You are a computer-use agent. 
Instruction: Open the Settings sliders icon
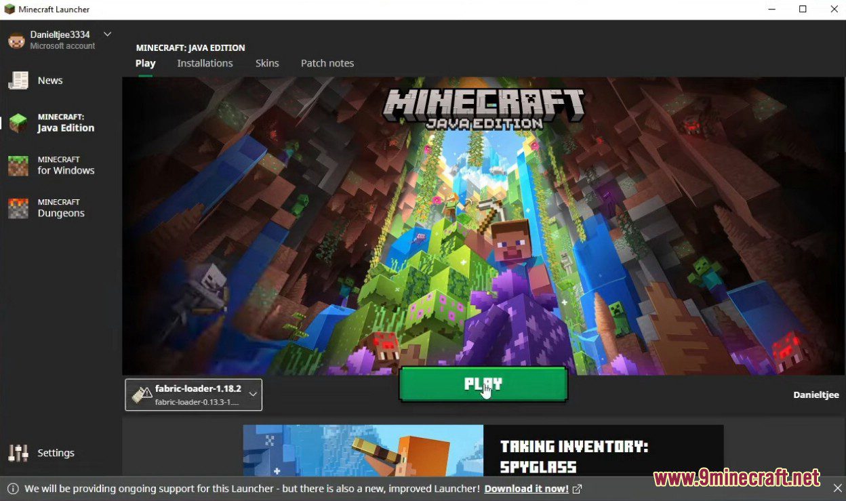[18, 453]
